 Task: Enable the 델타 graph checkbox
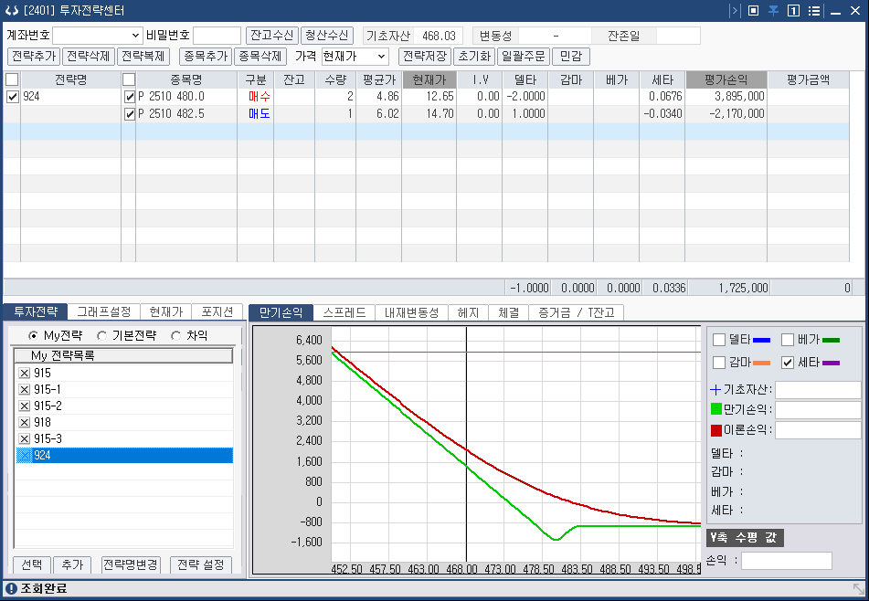(x=719, y=340)
